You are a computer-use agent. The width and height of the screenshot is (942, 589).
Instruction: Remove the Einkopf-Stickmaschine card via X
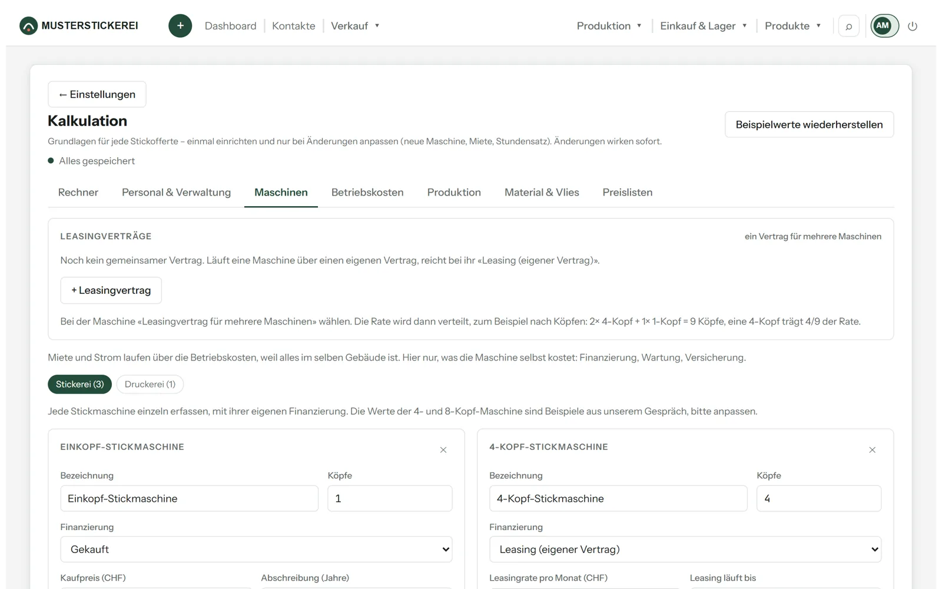(x=443, y=450)
